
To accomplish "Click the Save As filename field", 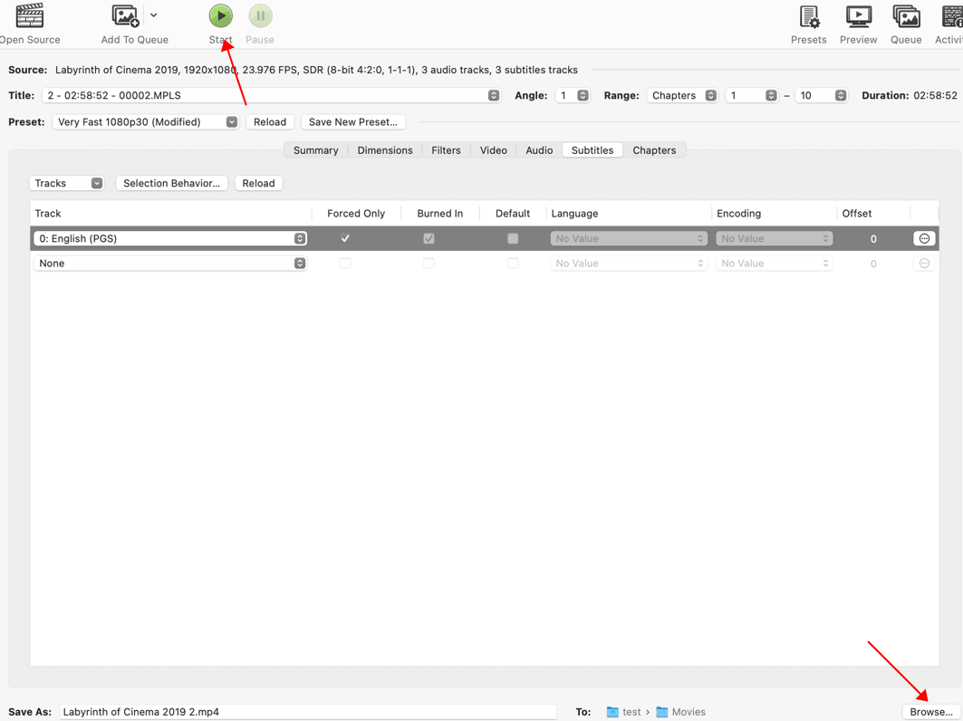I will pos(308,712).
